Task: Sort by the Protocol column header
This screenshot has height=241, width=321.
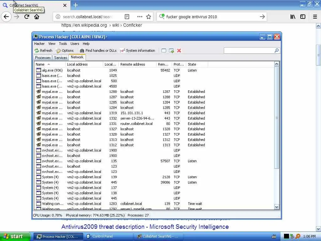Action: tap(179, 64)
